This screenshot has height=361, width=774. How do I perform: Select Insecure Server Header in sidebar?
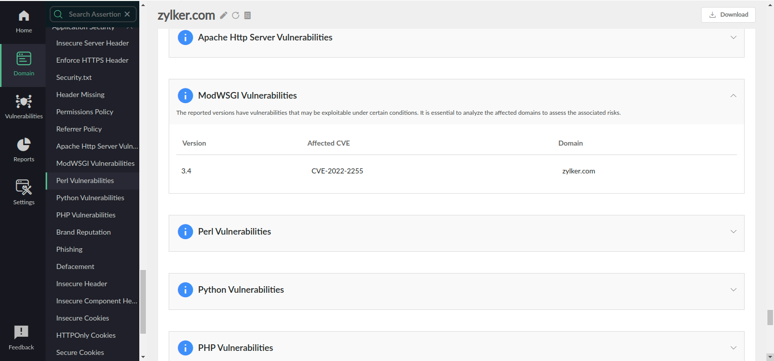coord(93,43)
